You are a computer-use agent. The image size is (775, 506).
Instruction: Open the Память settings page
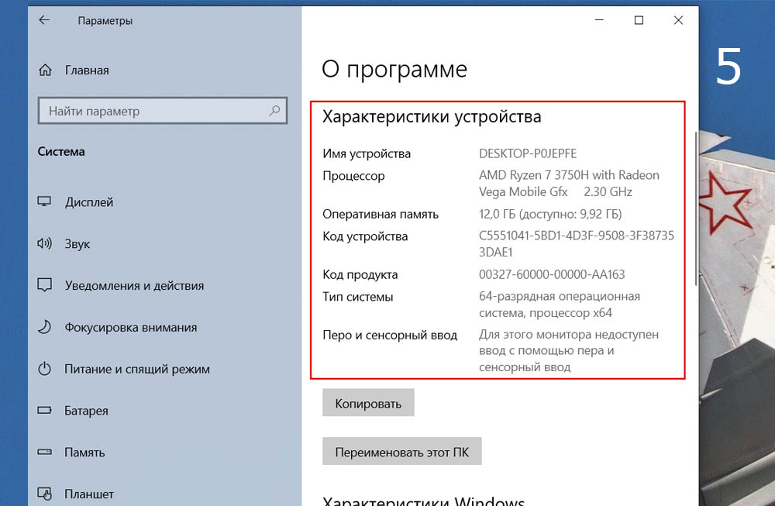84,452
